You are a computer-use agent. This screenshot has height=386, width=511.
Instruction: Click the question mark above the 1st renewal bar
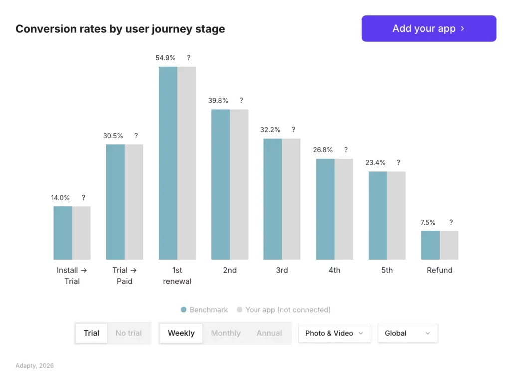pyautogui.click(x=188, y=58)
